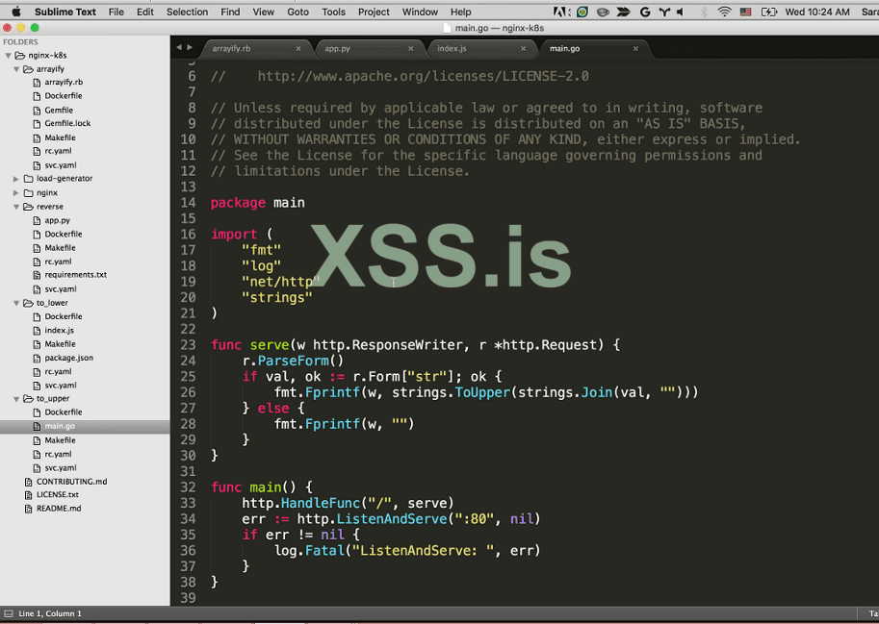Open index.js under the to_lower folder

point(60,330)
